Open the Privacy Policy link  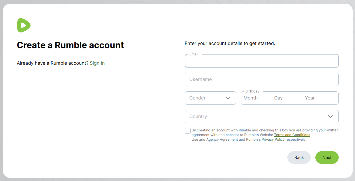pos(273,140)
